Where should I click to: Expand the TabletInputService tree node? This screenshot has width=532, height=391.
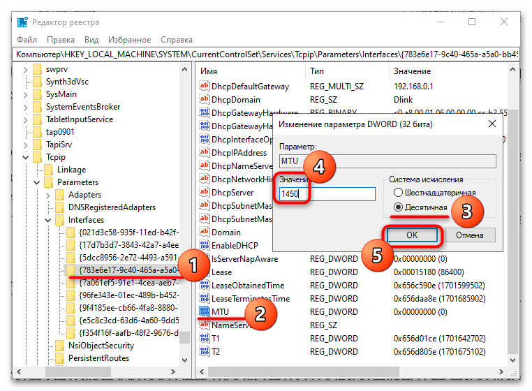coord(25,120)
